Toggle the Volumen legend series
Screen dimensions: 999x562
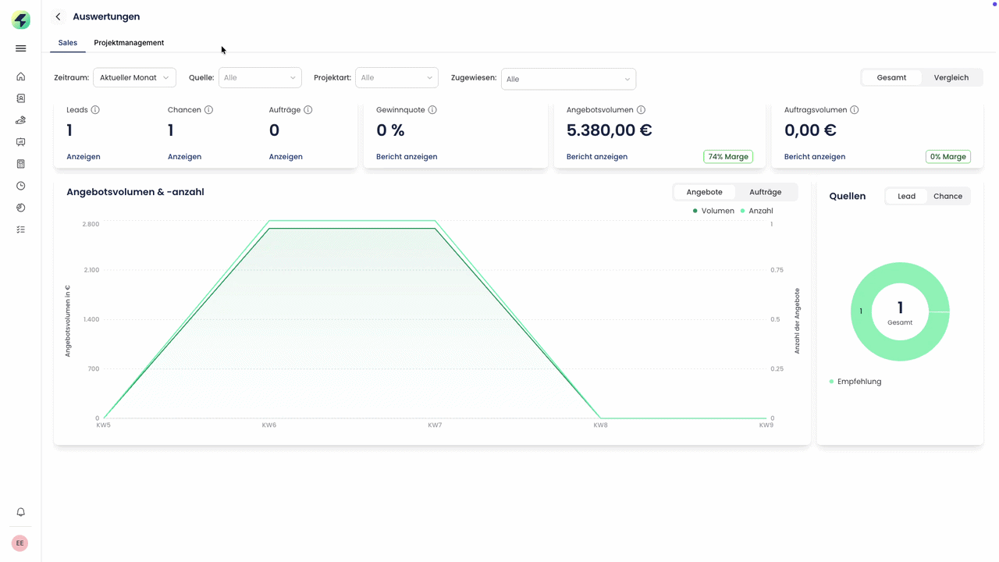point(713,211)
